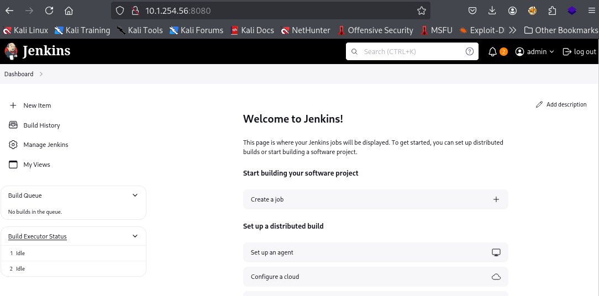Click the pencil Add description icon
This screenshot has height=296, width=599.
(x=539, y=104)
